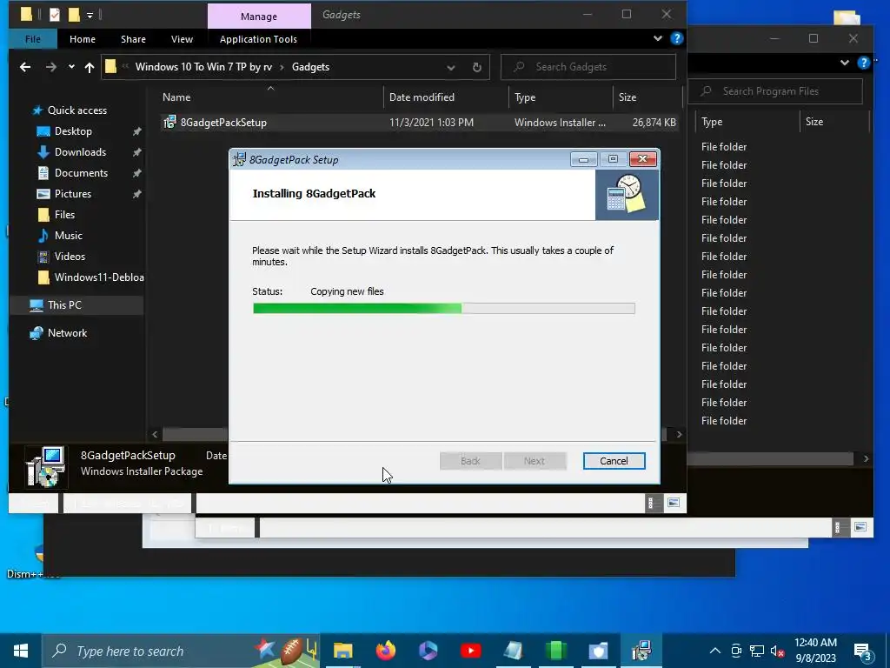Switch to details view layout icon
Image resolution: width=890 pixels, height=668 pixels.
[653, 503]
